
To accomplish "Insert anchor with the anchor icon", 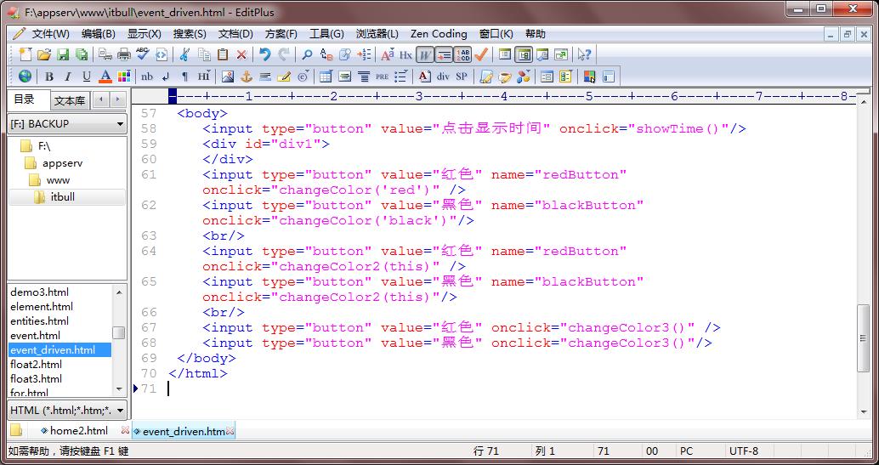I will (247, 76).
